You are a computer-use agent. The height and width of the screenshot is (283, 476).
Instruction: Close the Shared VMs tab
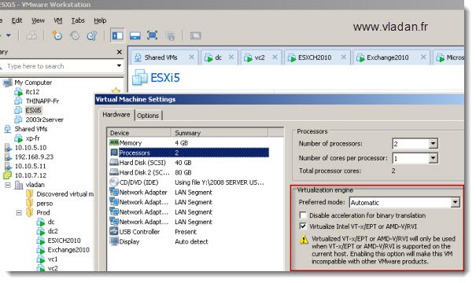click(191, 57)
